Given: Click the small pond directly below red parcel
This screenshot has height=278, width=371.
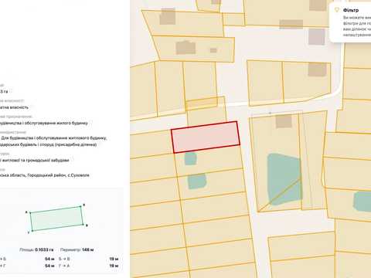Looking at the screenshot, I should click(x=191, y=158).
